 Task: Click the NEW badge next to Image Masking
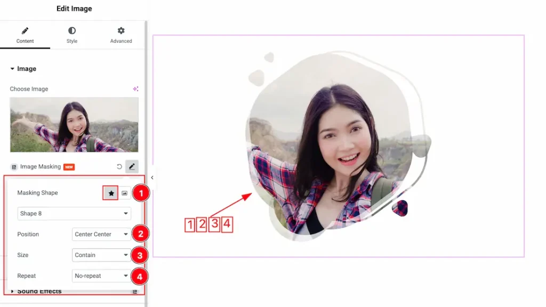point(69,167)
